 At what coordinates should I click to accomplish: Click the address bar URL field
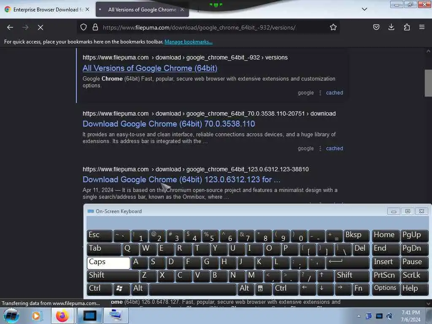pos(199,27)
